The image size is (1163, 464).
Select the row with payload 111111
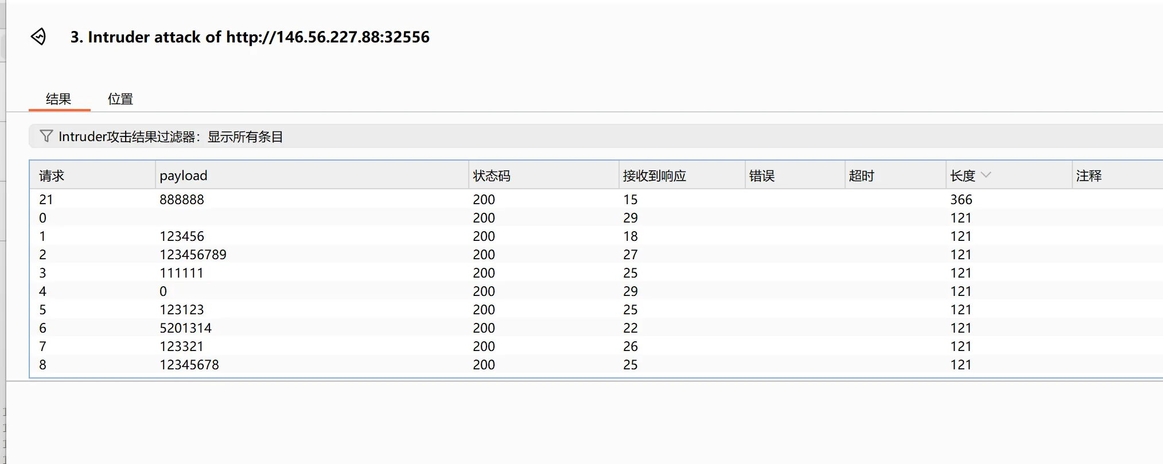[181, 273]
